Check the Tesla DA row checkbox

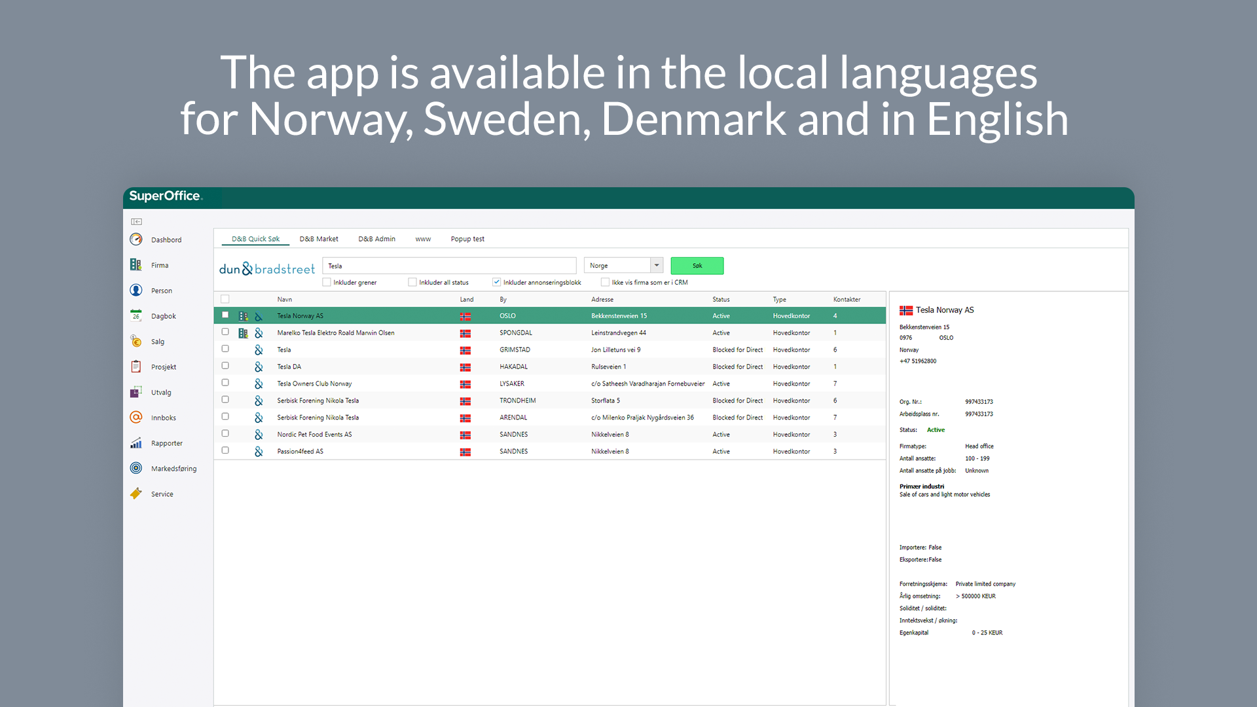[225, 366]
